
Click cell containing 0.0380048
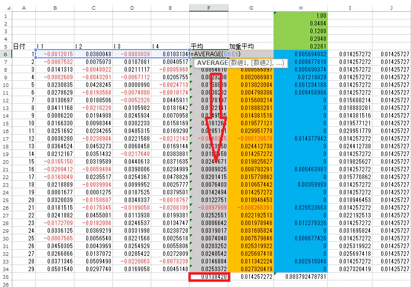93,54
